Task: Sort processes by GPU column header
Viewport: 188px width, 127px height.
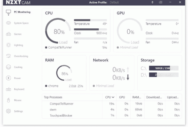Action: (x=122, y=97)
